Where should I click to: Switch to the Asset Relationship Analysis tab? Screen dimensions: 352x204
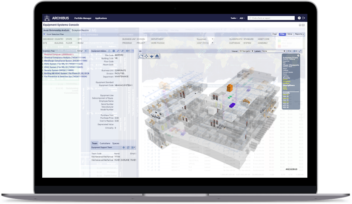tap(57, 30)
